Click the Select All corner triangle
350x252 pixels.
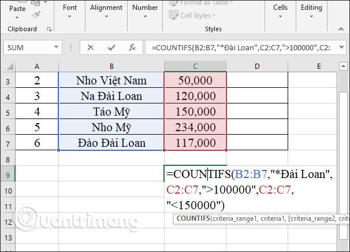pyautogui.click(x=10, y=66)
